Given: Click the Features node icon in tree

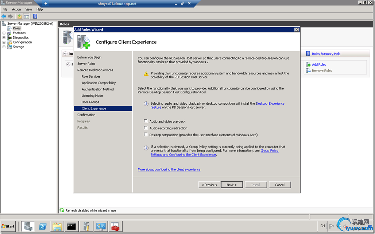Looking at the screenshot, I should coord(9,33).
